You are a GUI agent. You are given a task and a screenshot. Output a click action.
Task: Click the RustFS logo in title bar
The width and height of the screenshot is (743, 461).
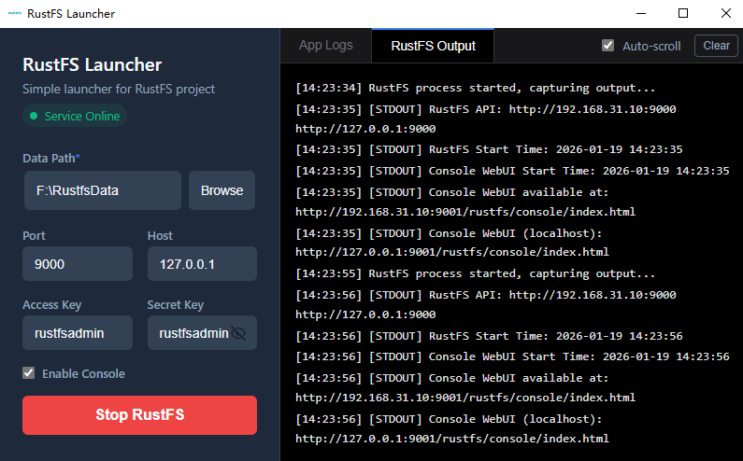[x=14, y=14]
